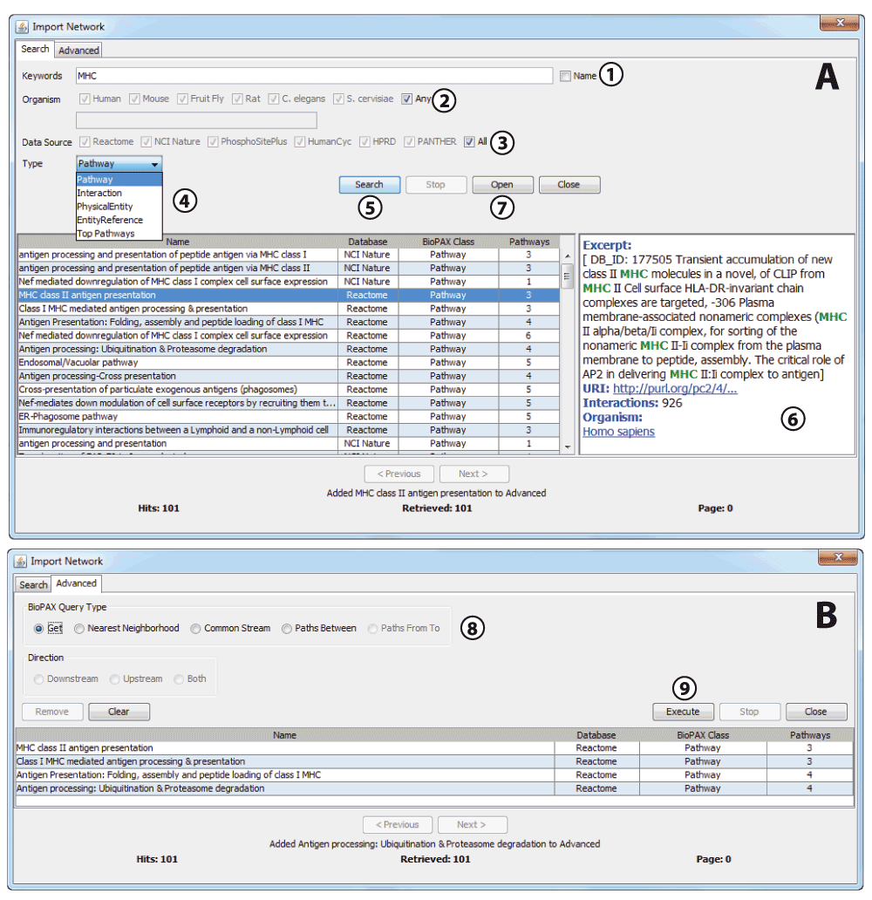Viewport: 872px width, 900px height.
Task: Choose Top Pathways in the open Type list
Action: (x=119, y=234)
